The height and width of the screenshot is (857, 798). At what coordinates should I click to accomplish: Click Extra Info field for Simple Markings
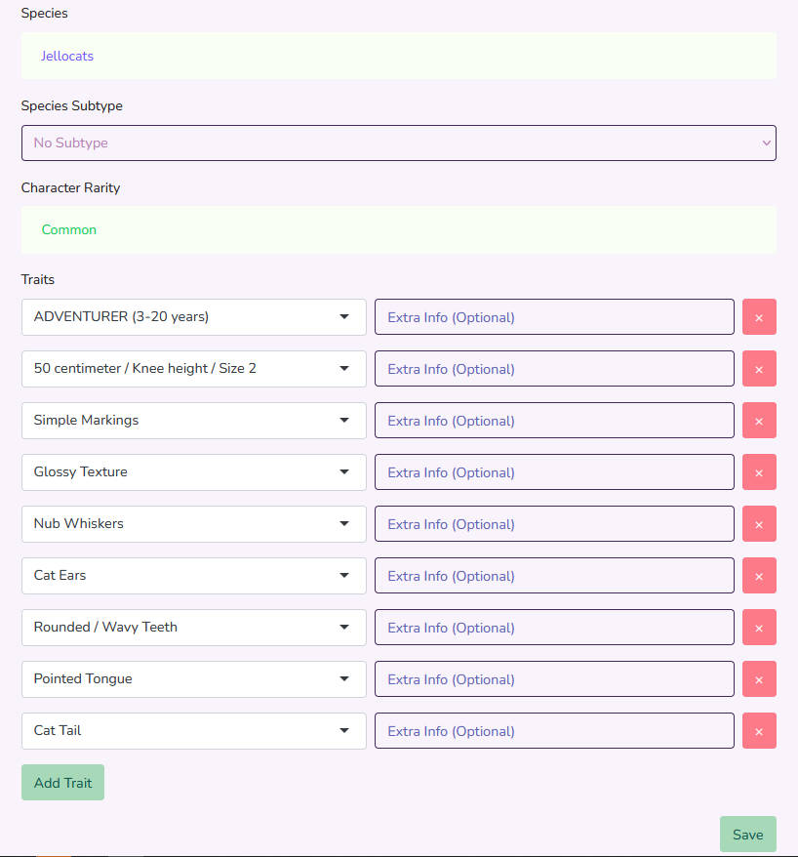(554, 421)
